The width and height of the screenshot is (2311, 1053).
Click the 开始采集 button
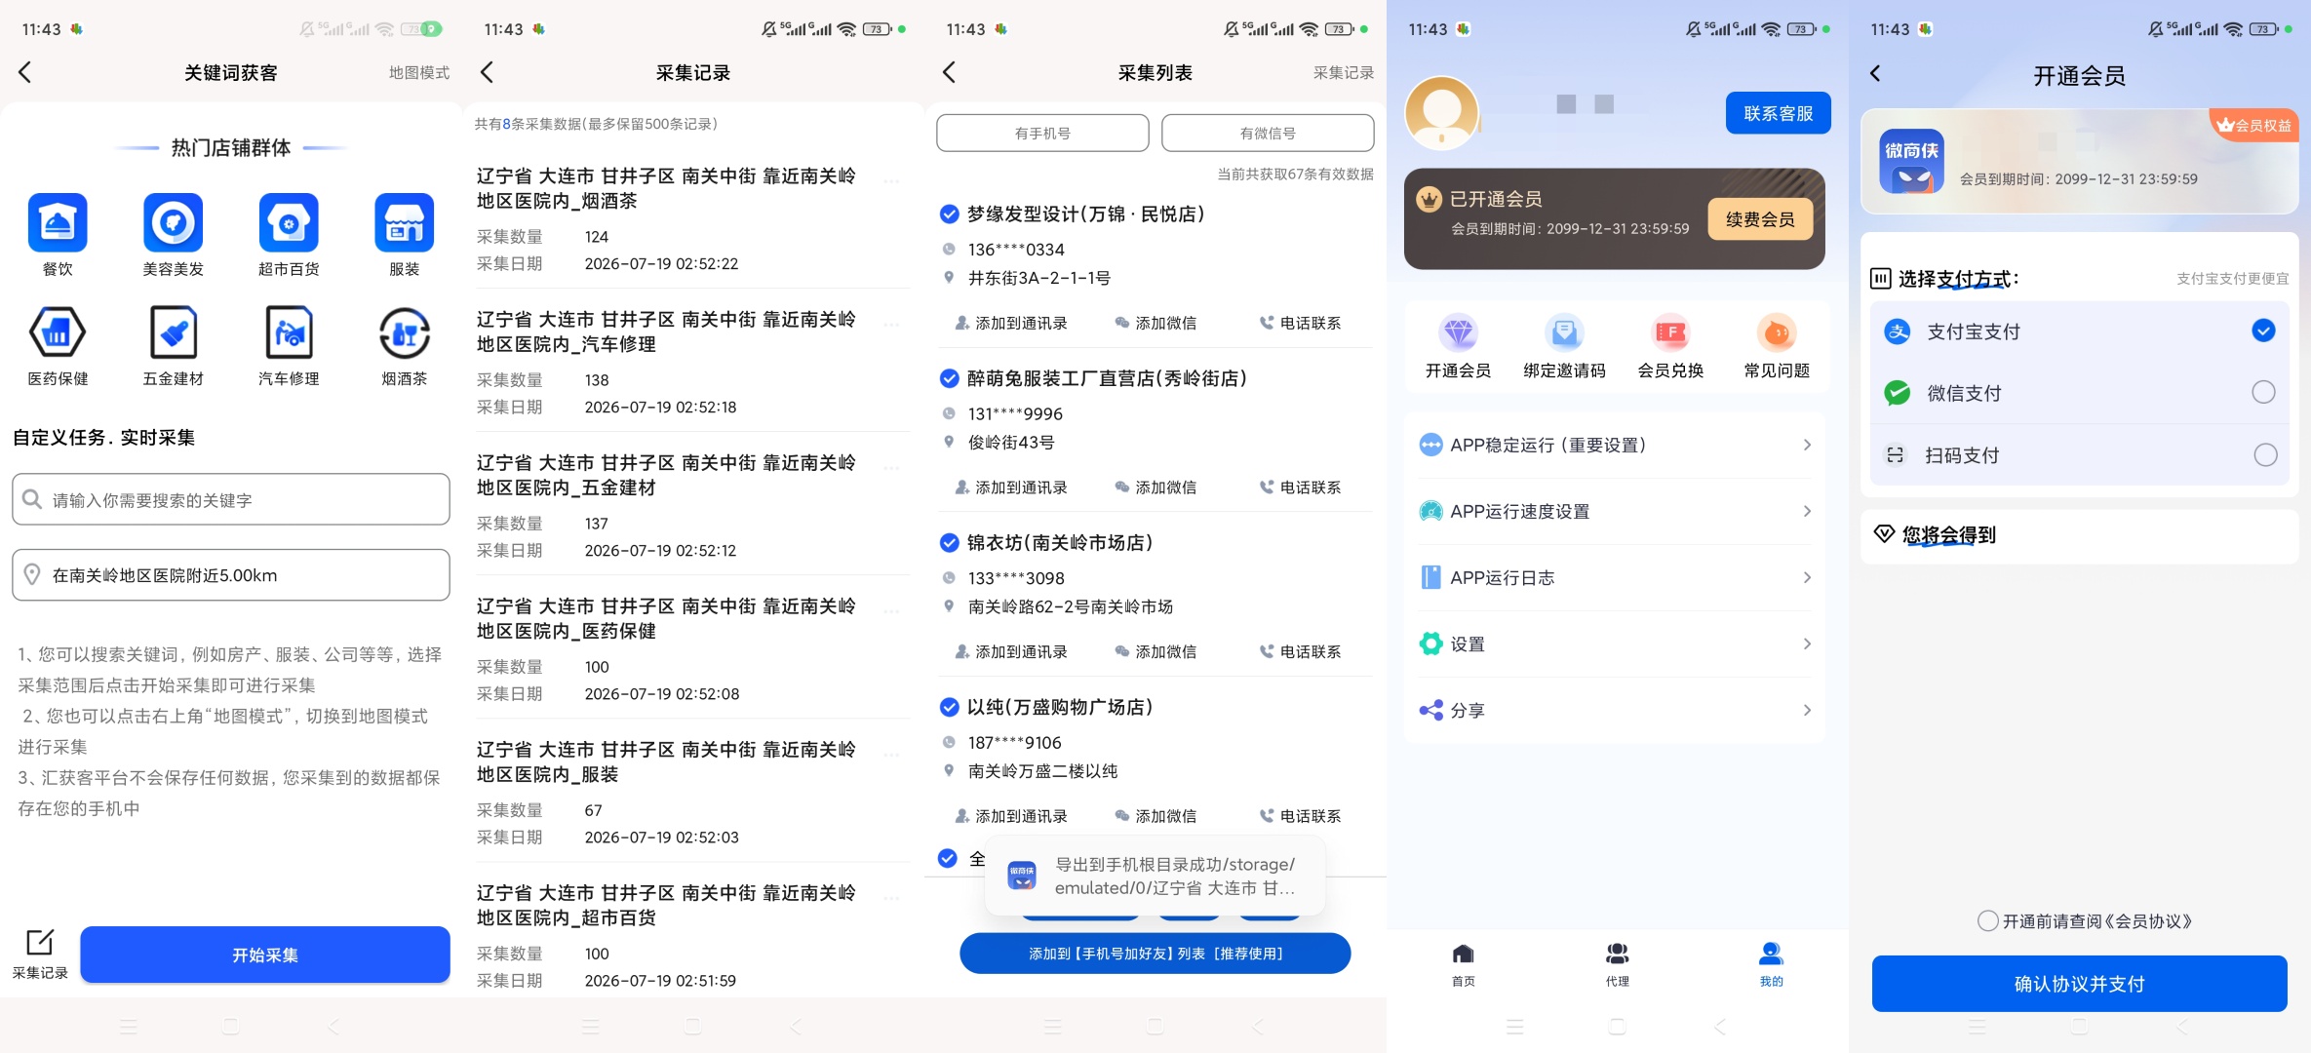tap(265, 955)
